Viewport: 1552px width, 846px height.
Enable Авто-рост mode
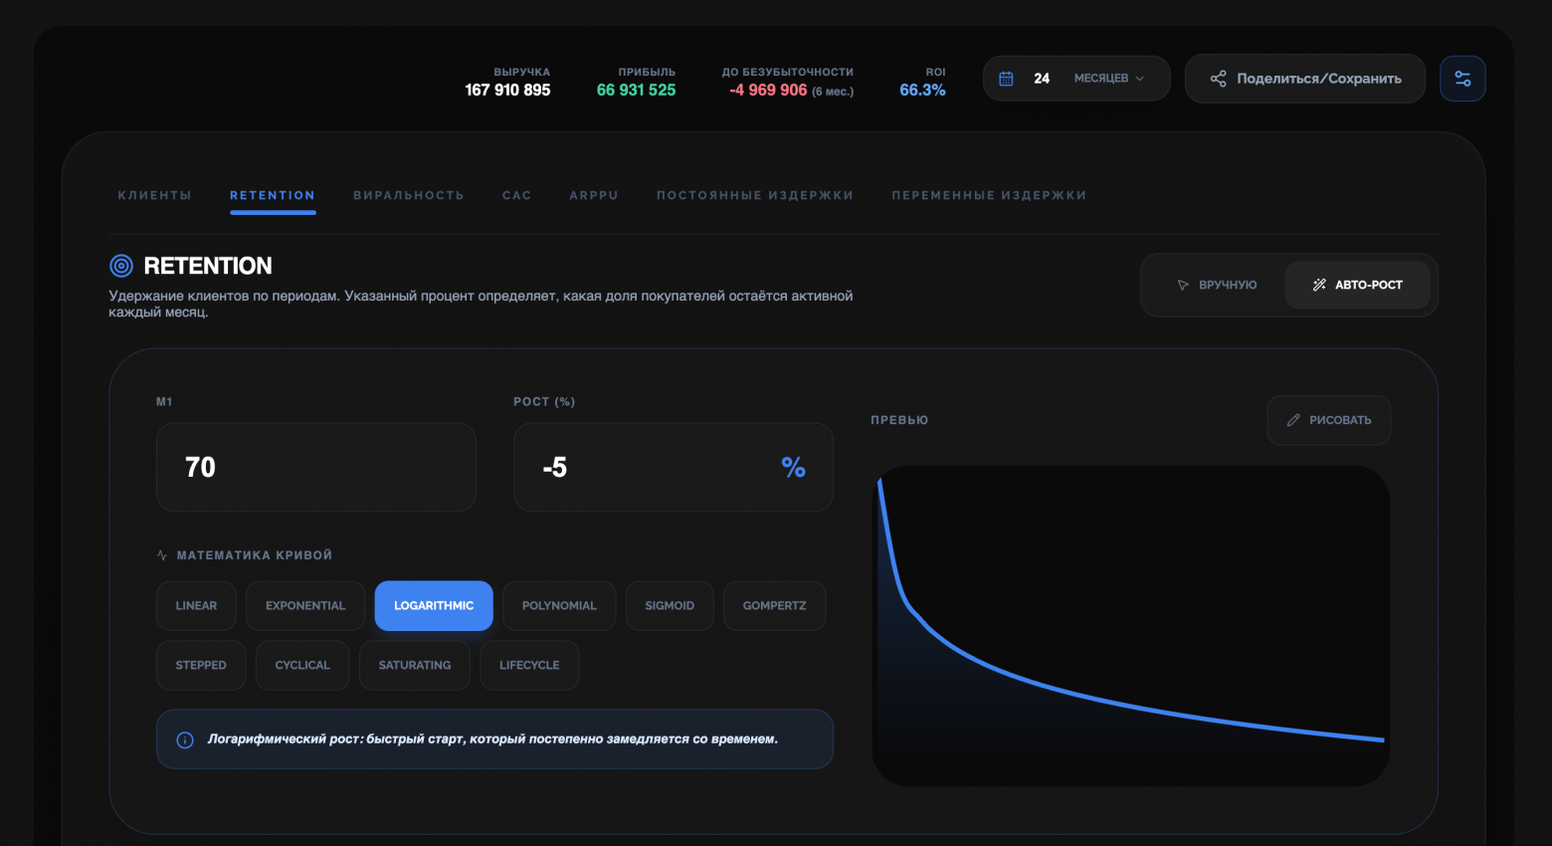pyautogui.click(x=1357, y=285)
